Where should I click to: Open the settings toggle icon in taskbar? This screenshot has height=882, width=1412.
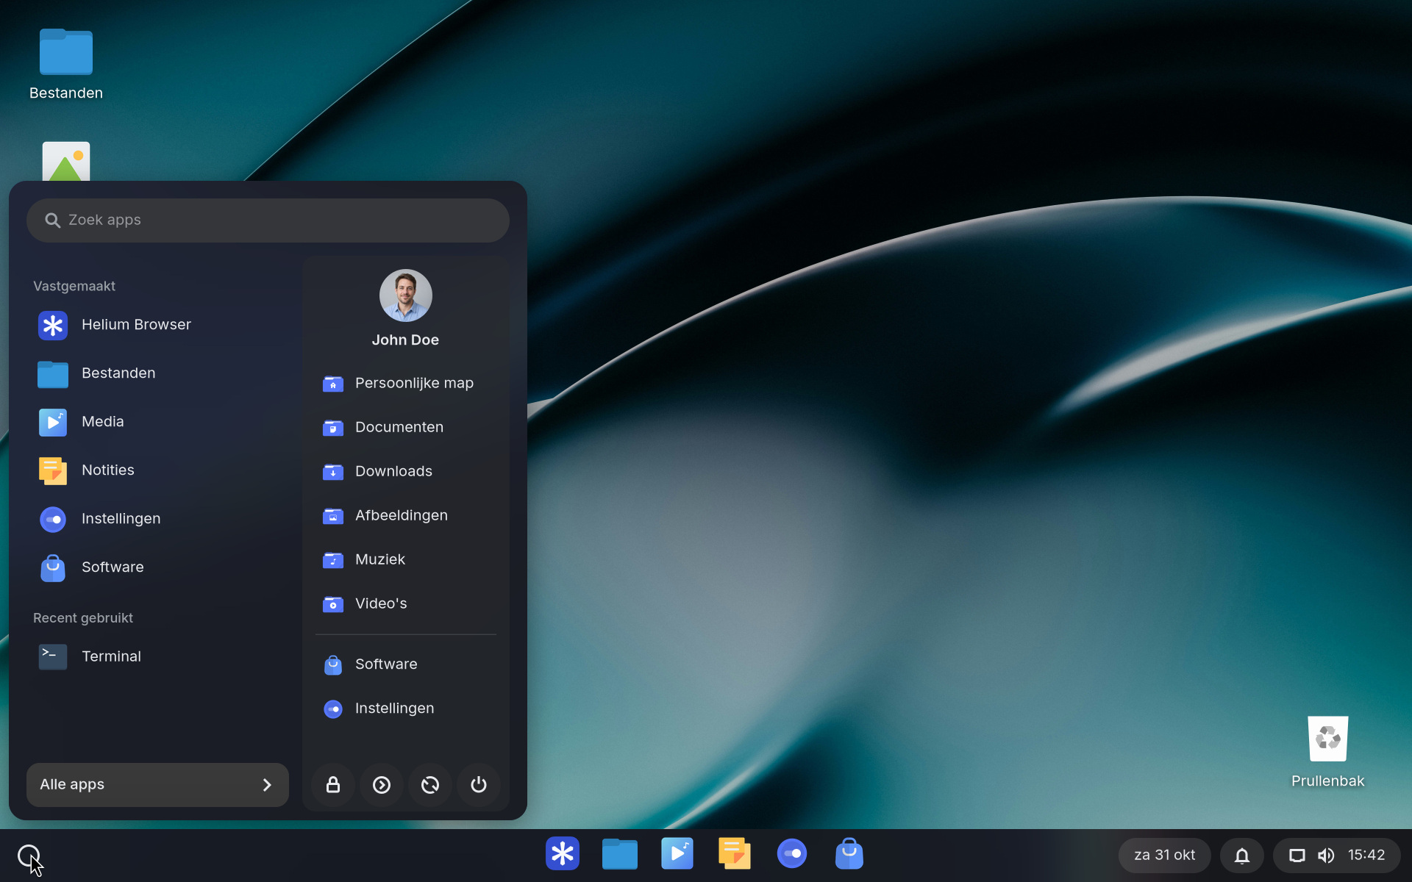(792, 854)
